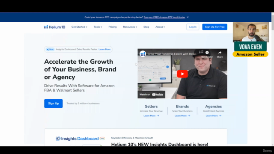The width and height of the screenshot is (274, 154).
Task: Expand the Get Started dropdown
Action: (x=79, y=27)
